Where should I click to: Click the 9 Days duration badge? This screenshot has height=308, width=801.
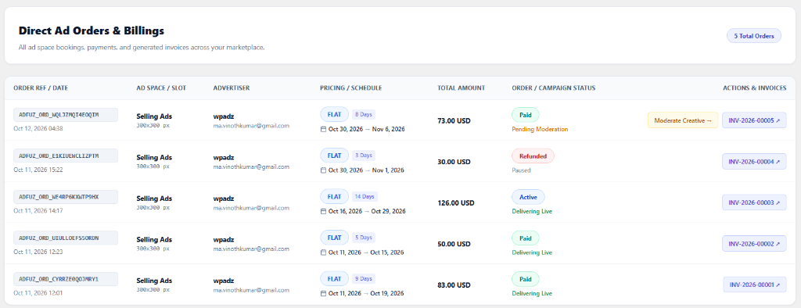pos(363,278)
